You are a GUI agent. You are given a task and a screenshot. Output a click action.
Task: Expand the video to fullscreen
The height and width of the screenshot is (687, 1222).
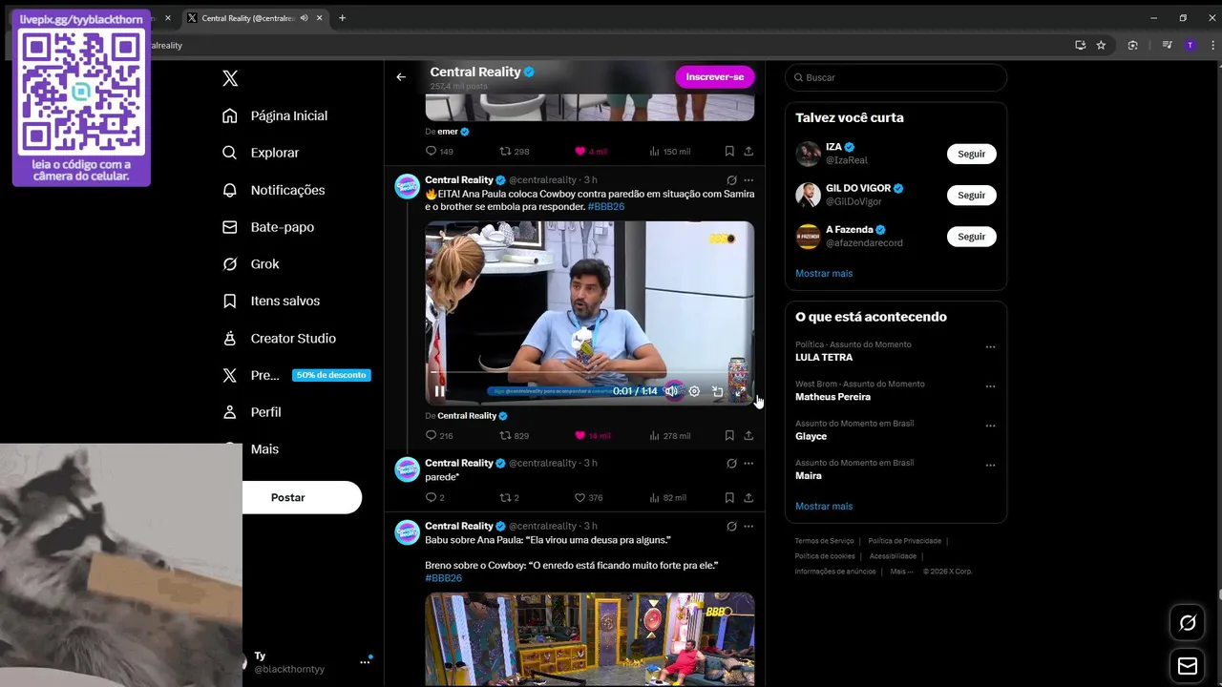(x=740, y=391)
